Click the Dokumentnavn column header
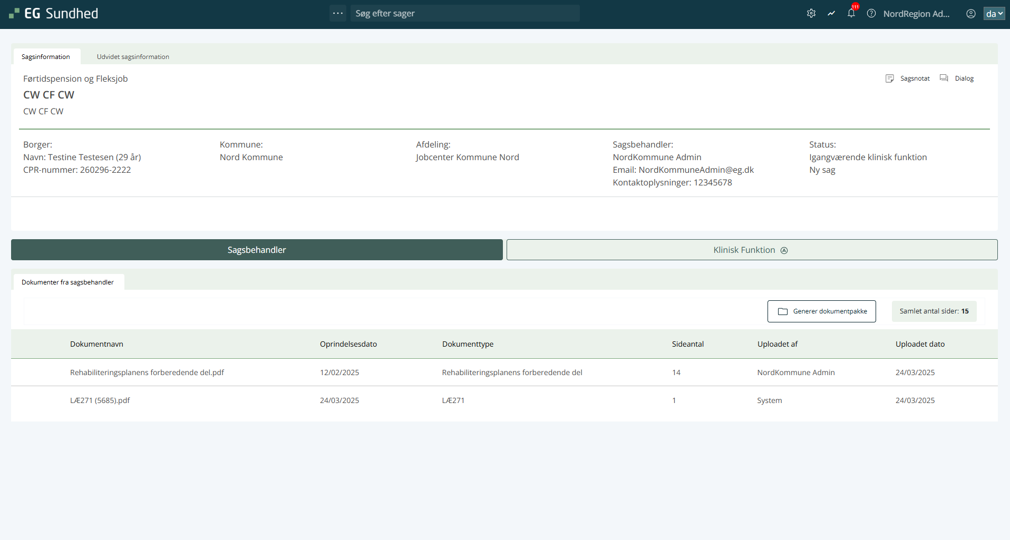The image size is (1010, 540). [96, 344]
